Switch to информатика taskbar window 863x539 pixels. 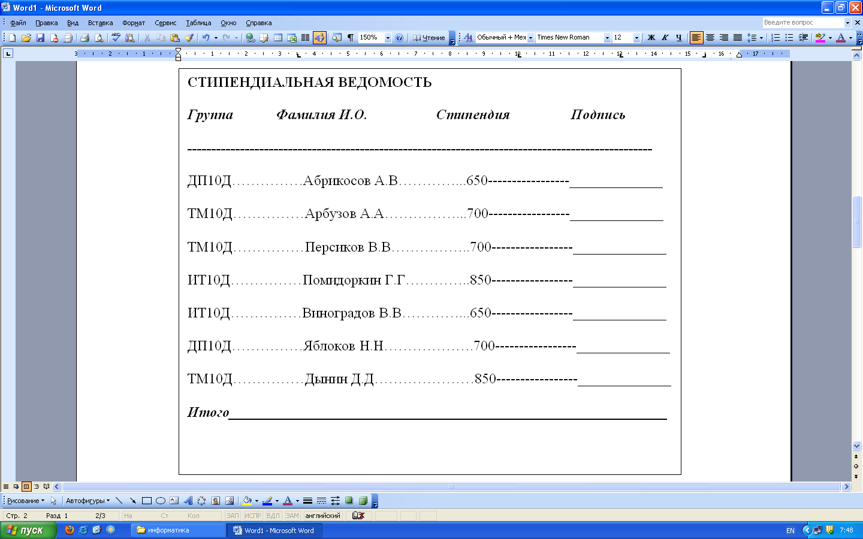(178, 530)
